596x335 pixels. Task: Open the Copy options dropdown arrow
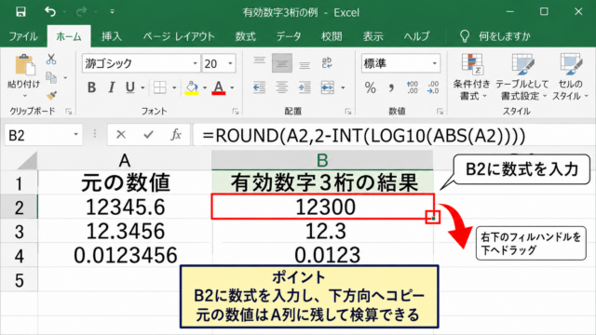pyautogui.click(x=65, y=78)
